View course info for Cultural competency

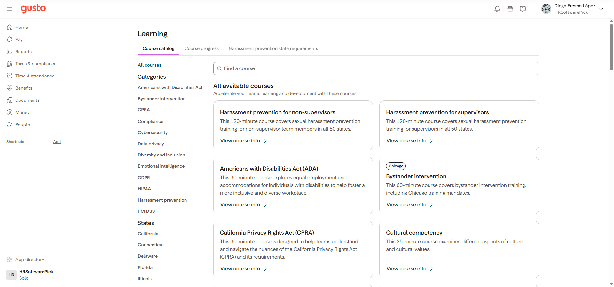tap(409, 269)
